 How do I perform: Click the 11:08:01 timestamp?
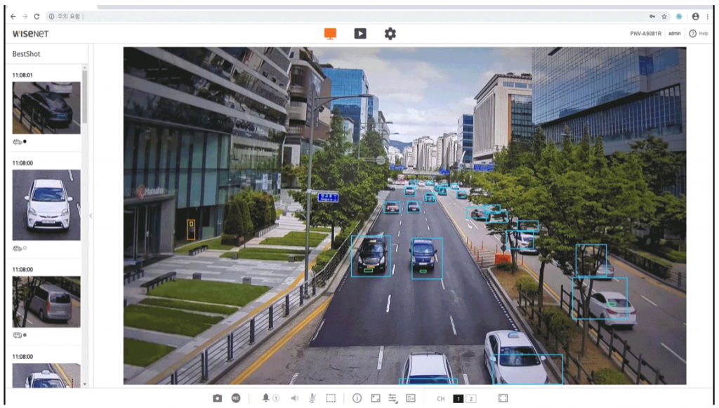coord(22,75)
